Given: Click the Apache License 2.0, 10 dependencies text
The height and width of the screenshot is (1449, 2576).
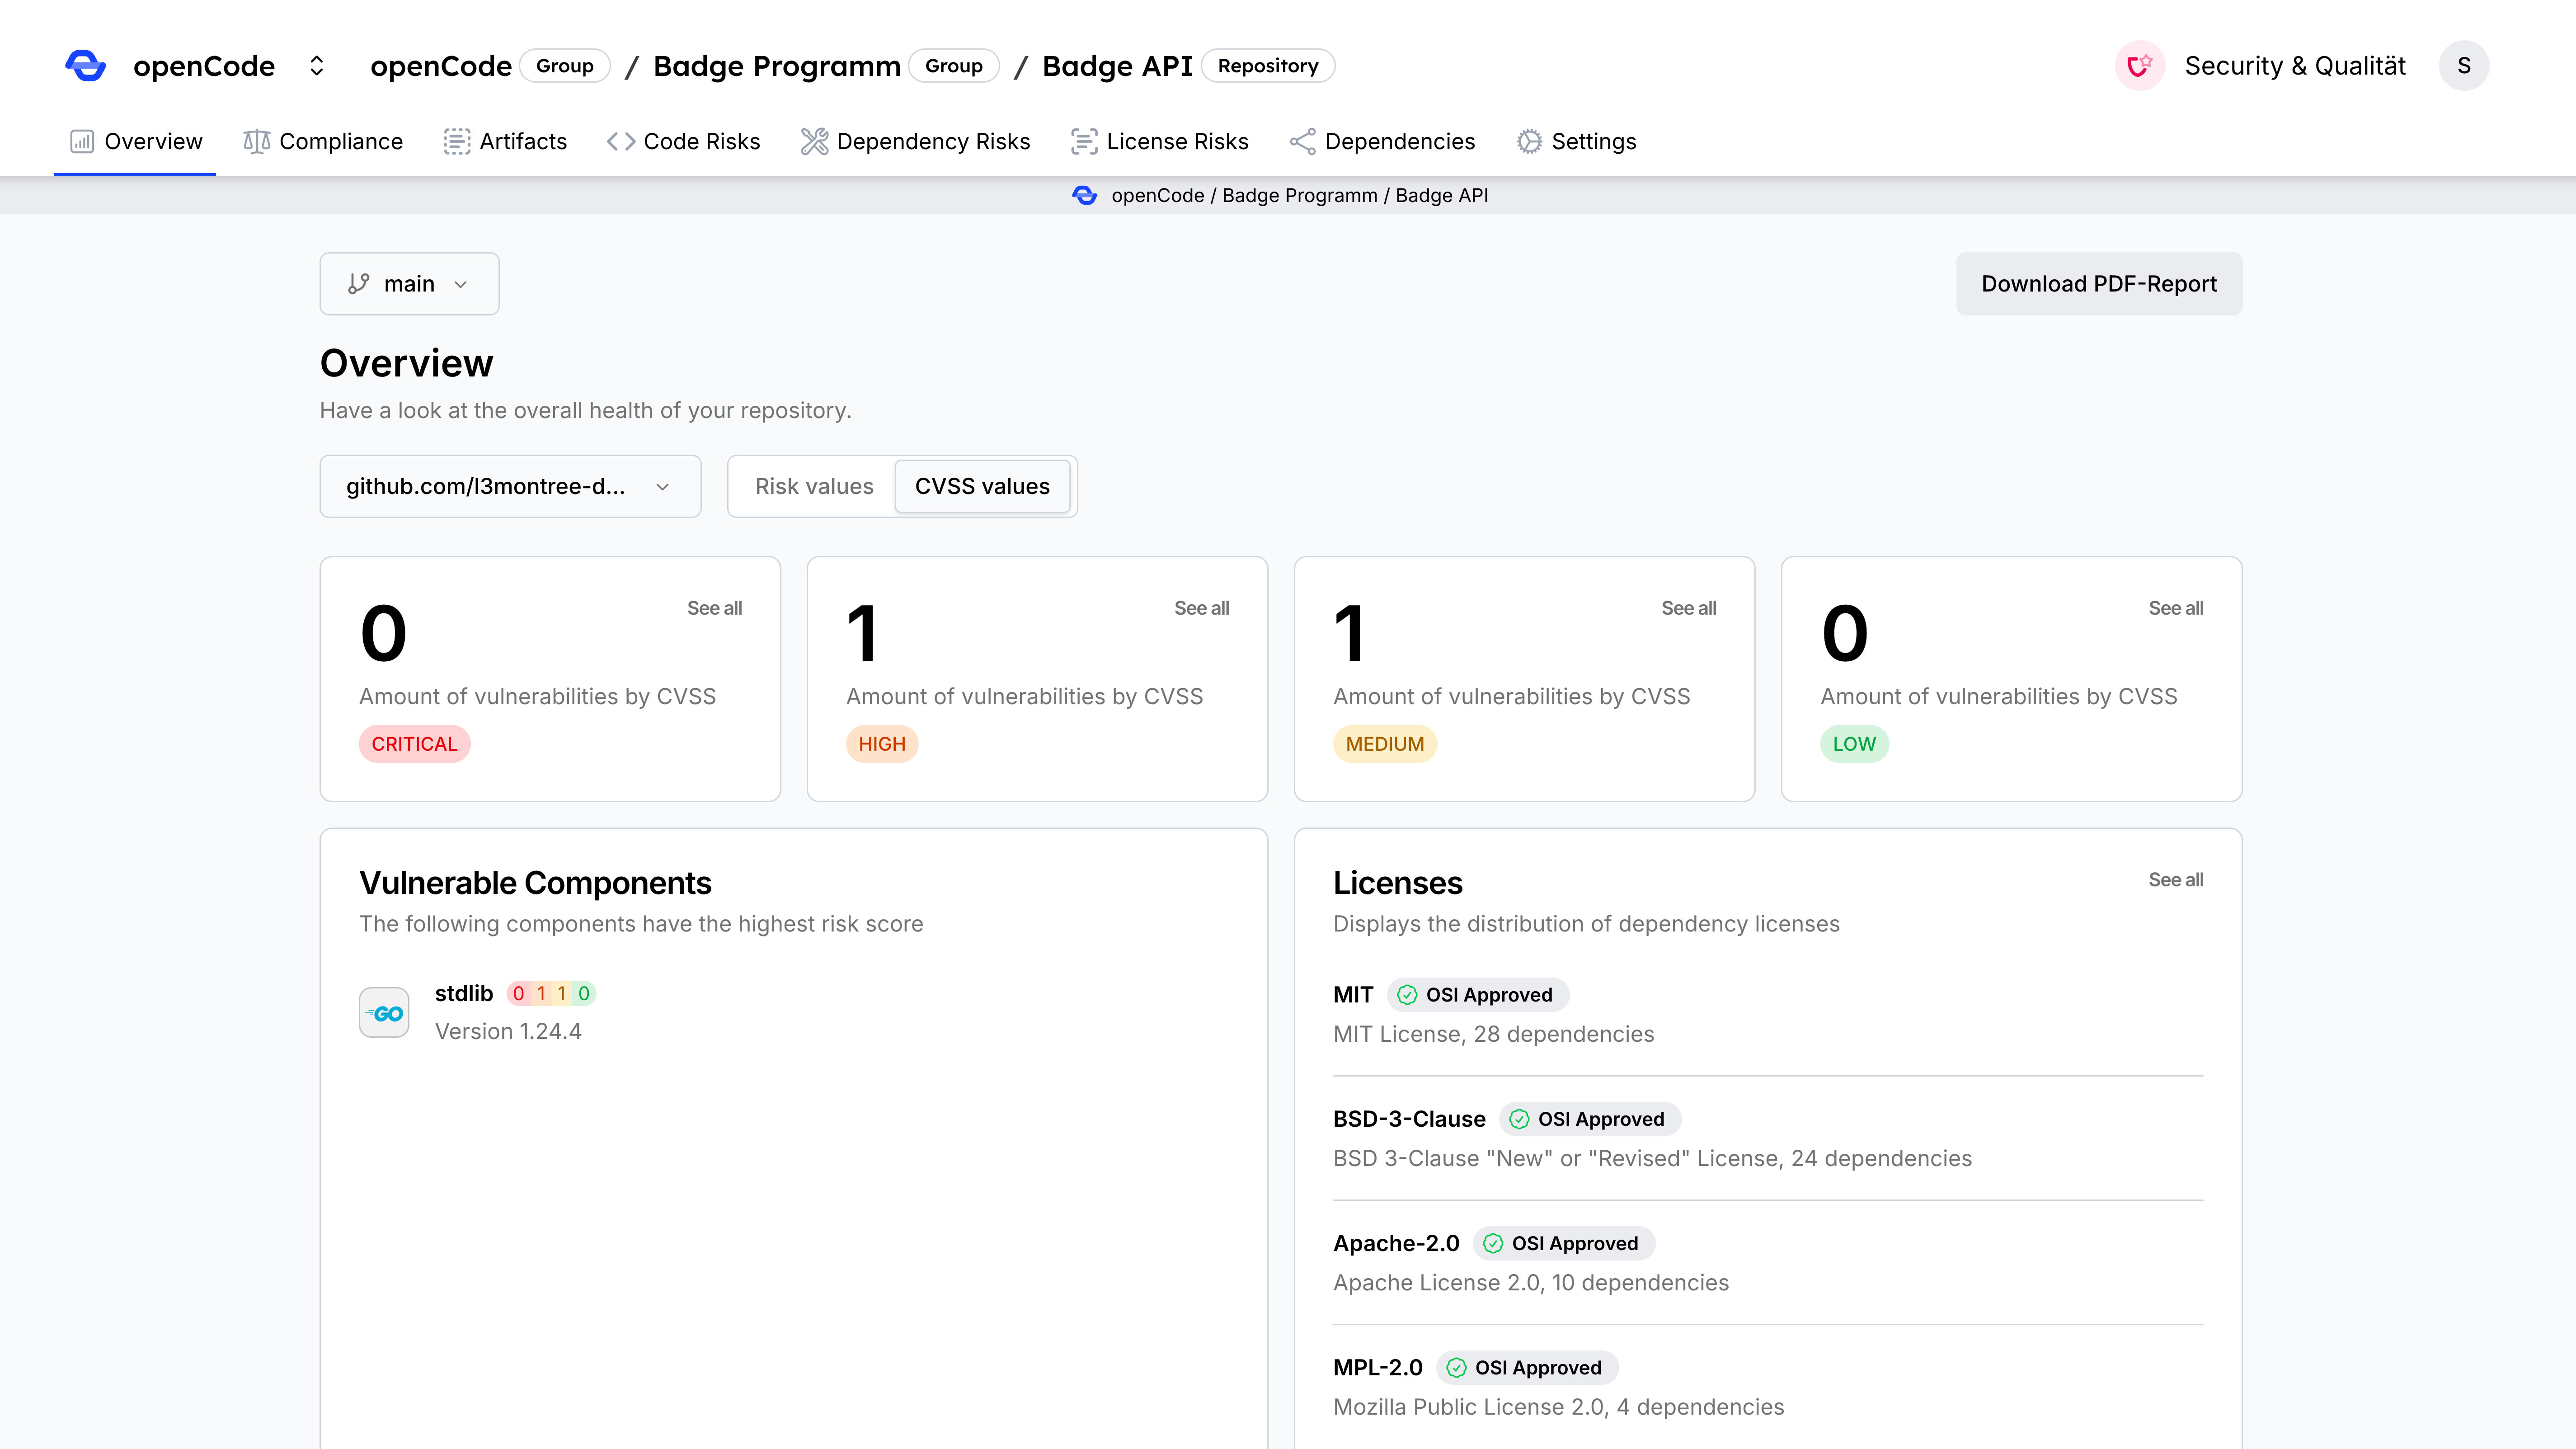Looking at the screenshot, I should tap(1531, 1283).
